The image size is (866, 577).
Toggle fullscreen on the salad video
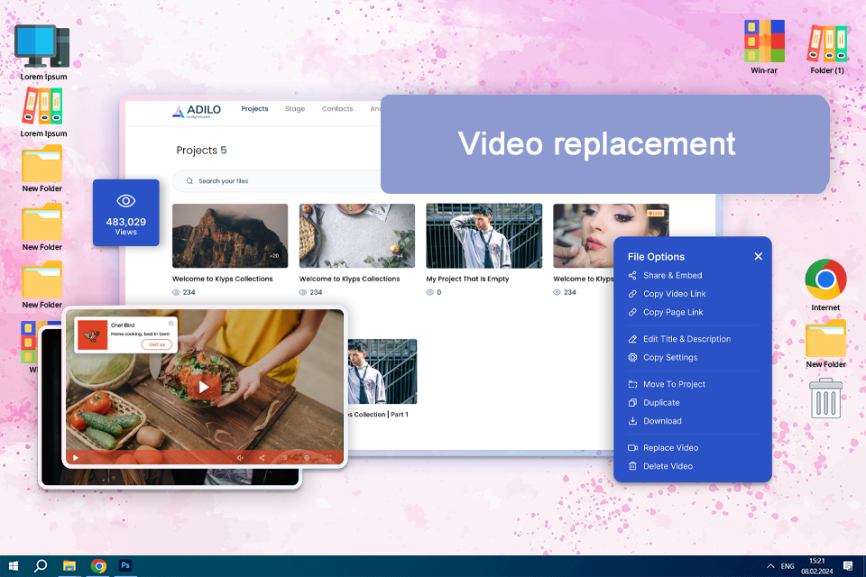coord(328,458)
